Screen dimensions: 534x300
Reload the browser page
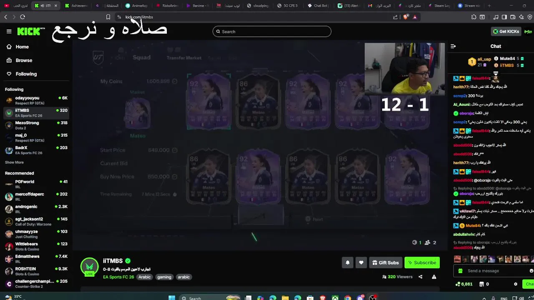[x=23, y=17]
